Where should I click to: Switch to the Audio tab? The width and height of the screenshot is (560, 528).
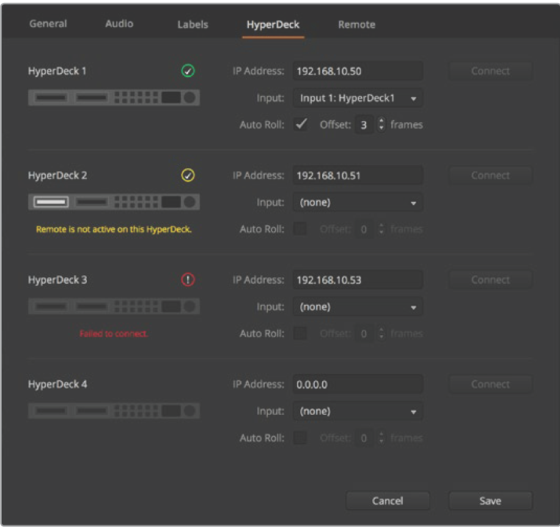[119, 24]
